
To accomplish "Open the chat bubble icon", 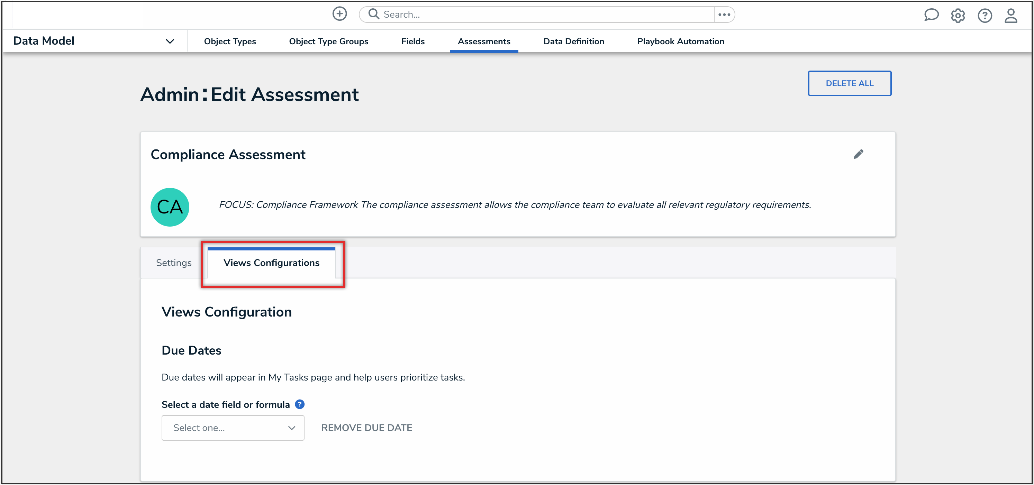I will click(931, 15).
